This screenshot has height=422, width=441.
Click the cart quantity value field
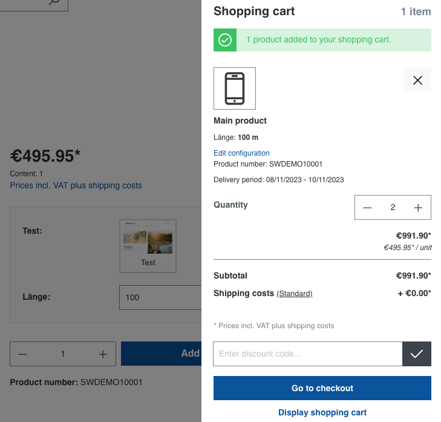(x=393, y=208)
